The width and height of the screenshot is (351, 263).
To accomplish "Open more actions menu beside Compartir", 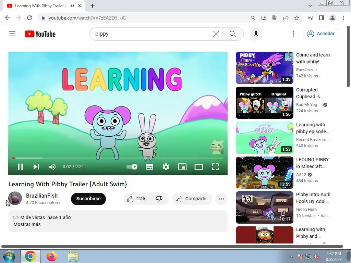I will pos(221,199).
